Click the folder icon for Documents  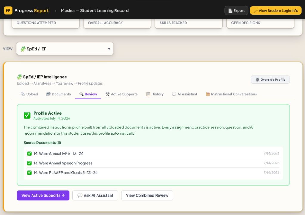pos(49,94)
